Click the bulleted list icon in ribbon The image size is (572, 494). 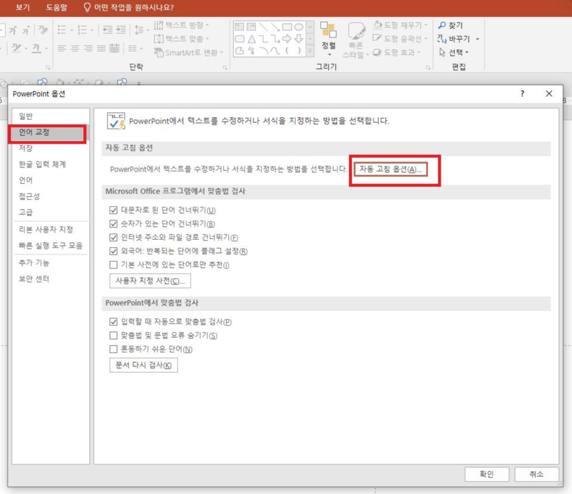(62, 30)
